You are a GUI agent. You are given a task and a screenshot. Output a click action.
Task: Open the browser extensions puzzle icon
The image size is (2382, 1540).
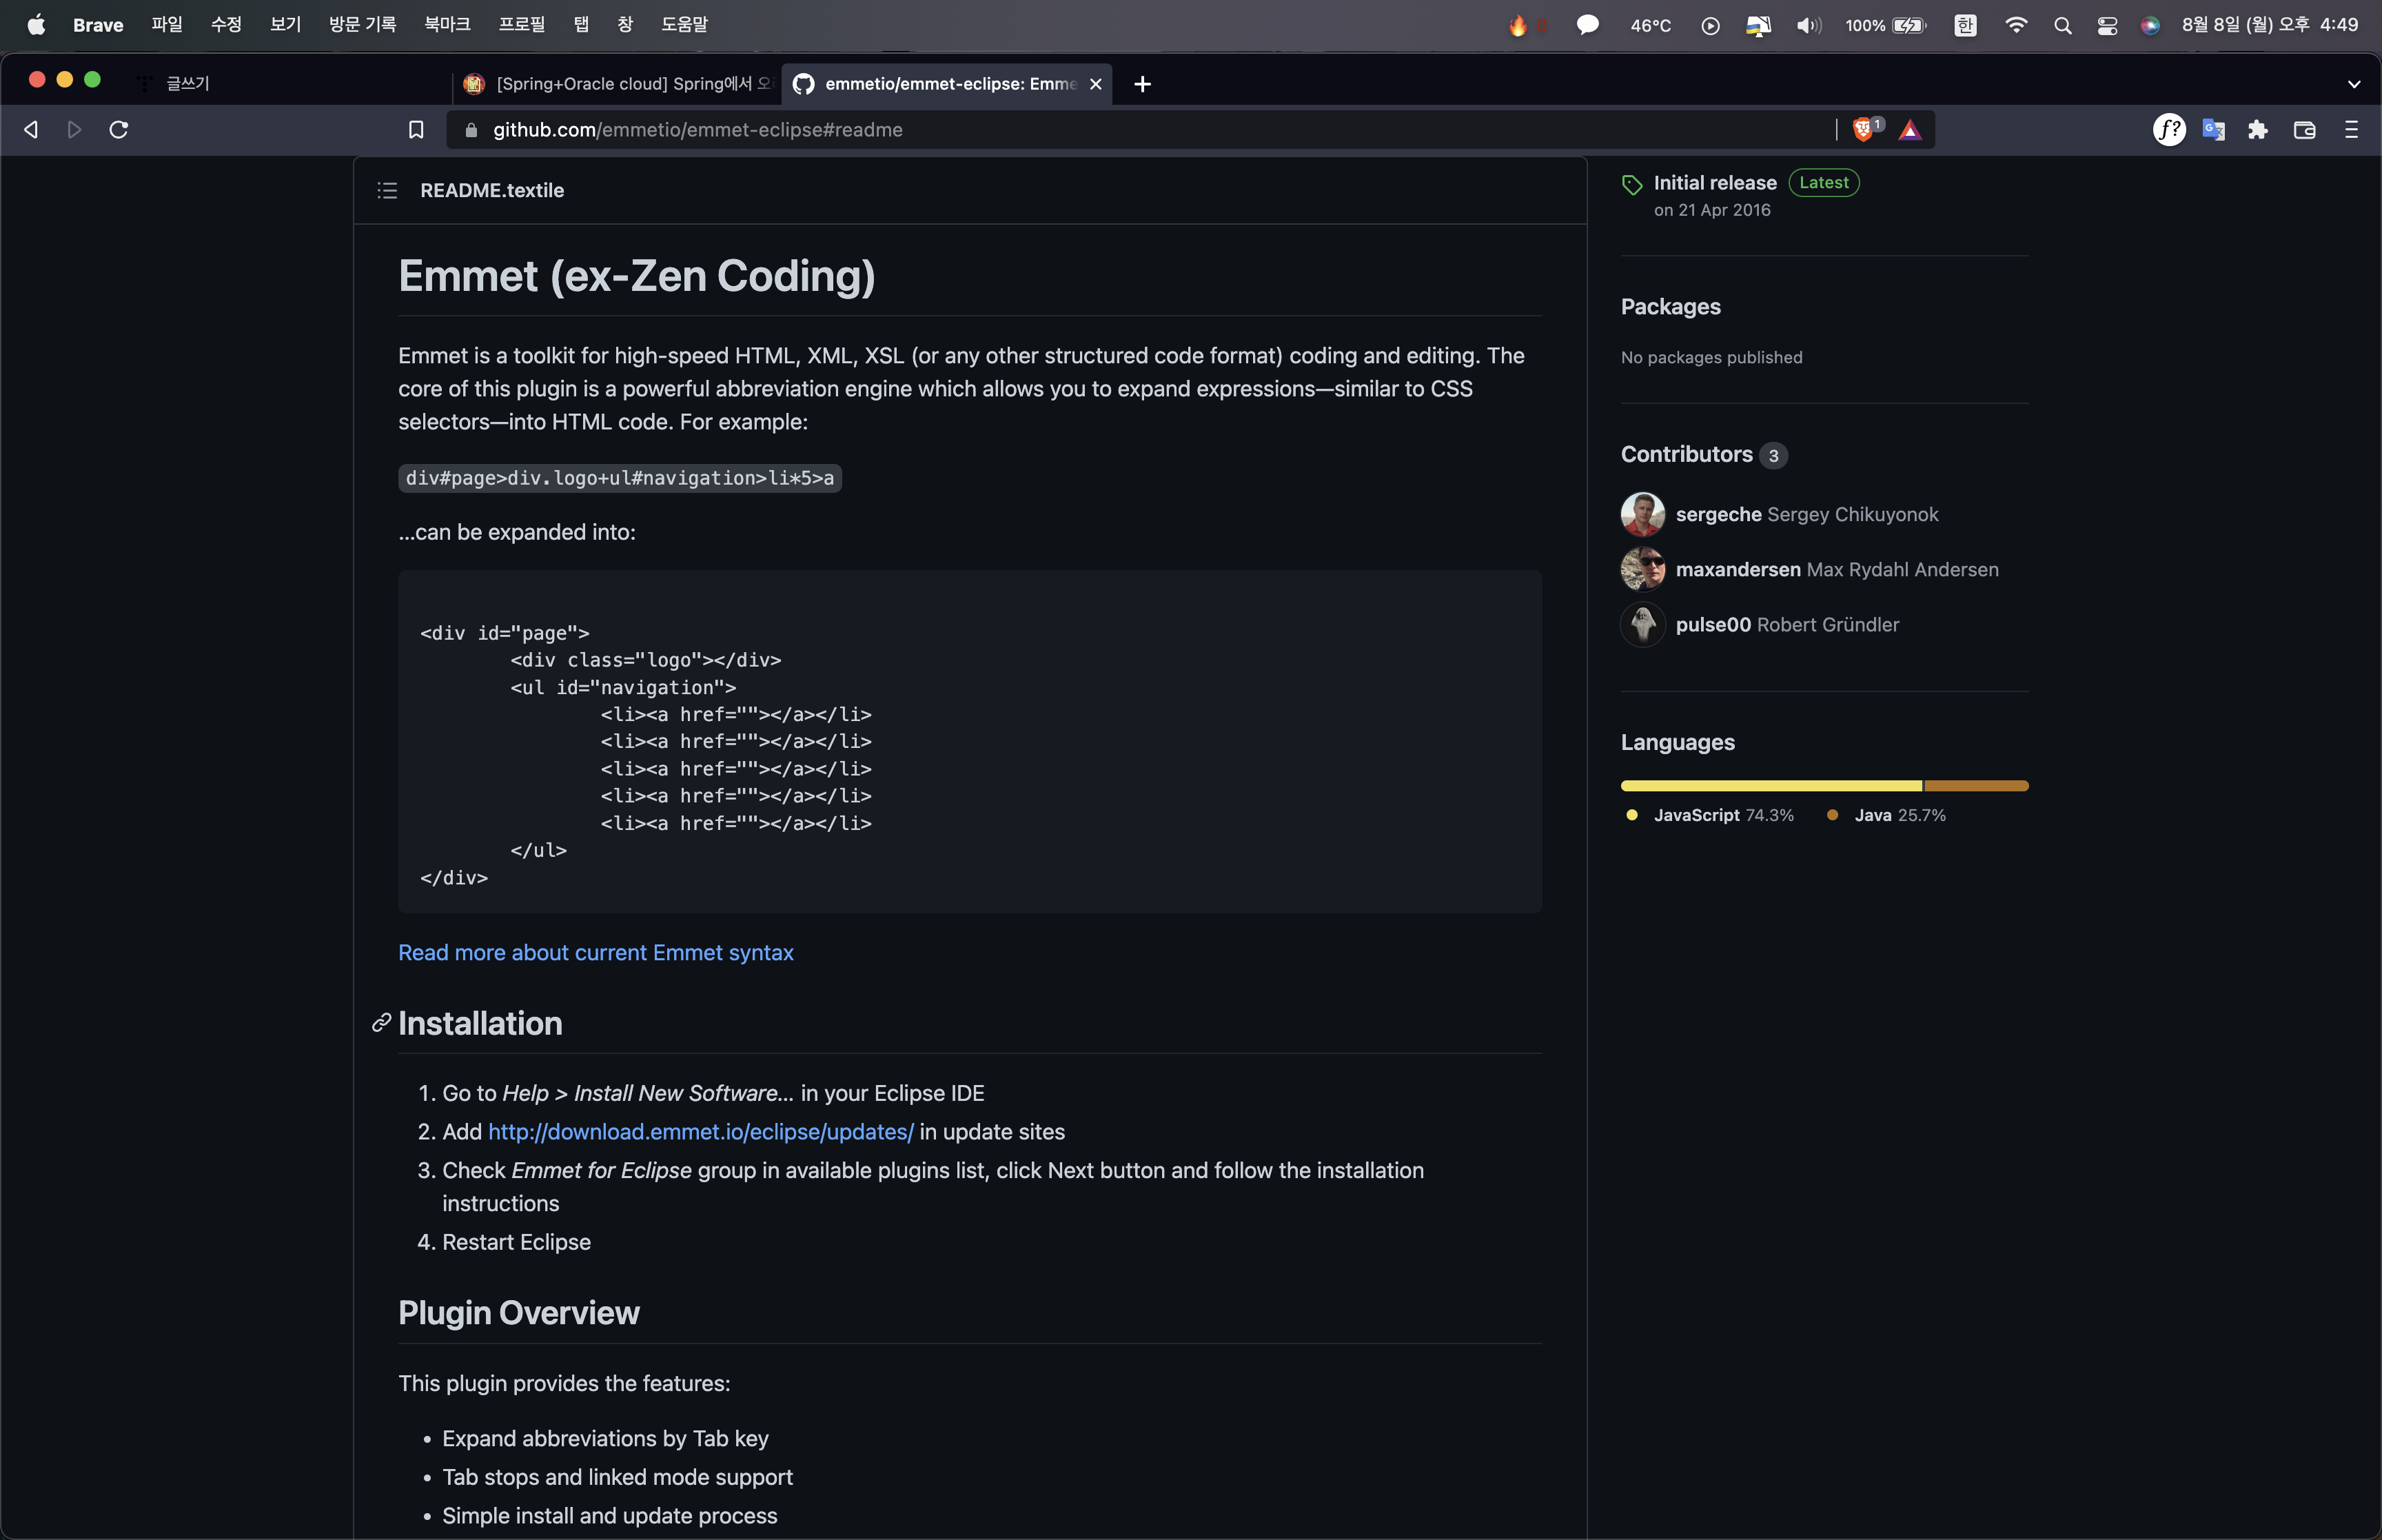pos(2258,130)
